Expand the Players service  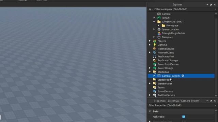coord(150,41)
